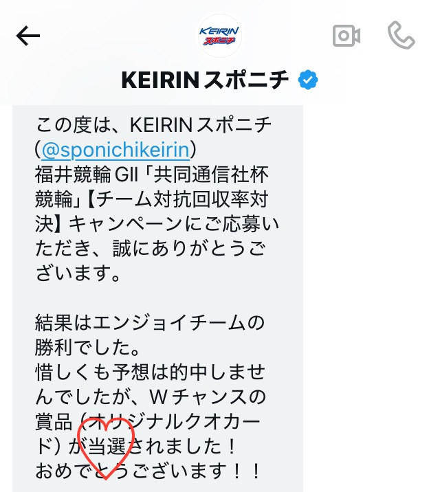Screen dimensions: 440x492
Task: Open the KEIRINスポニチ account name header
Action: [x=205, y=80]
